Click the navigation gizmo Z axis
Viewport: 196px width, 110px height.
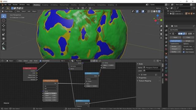(x=158, y=16)
